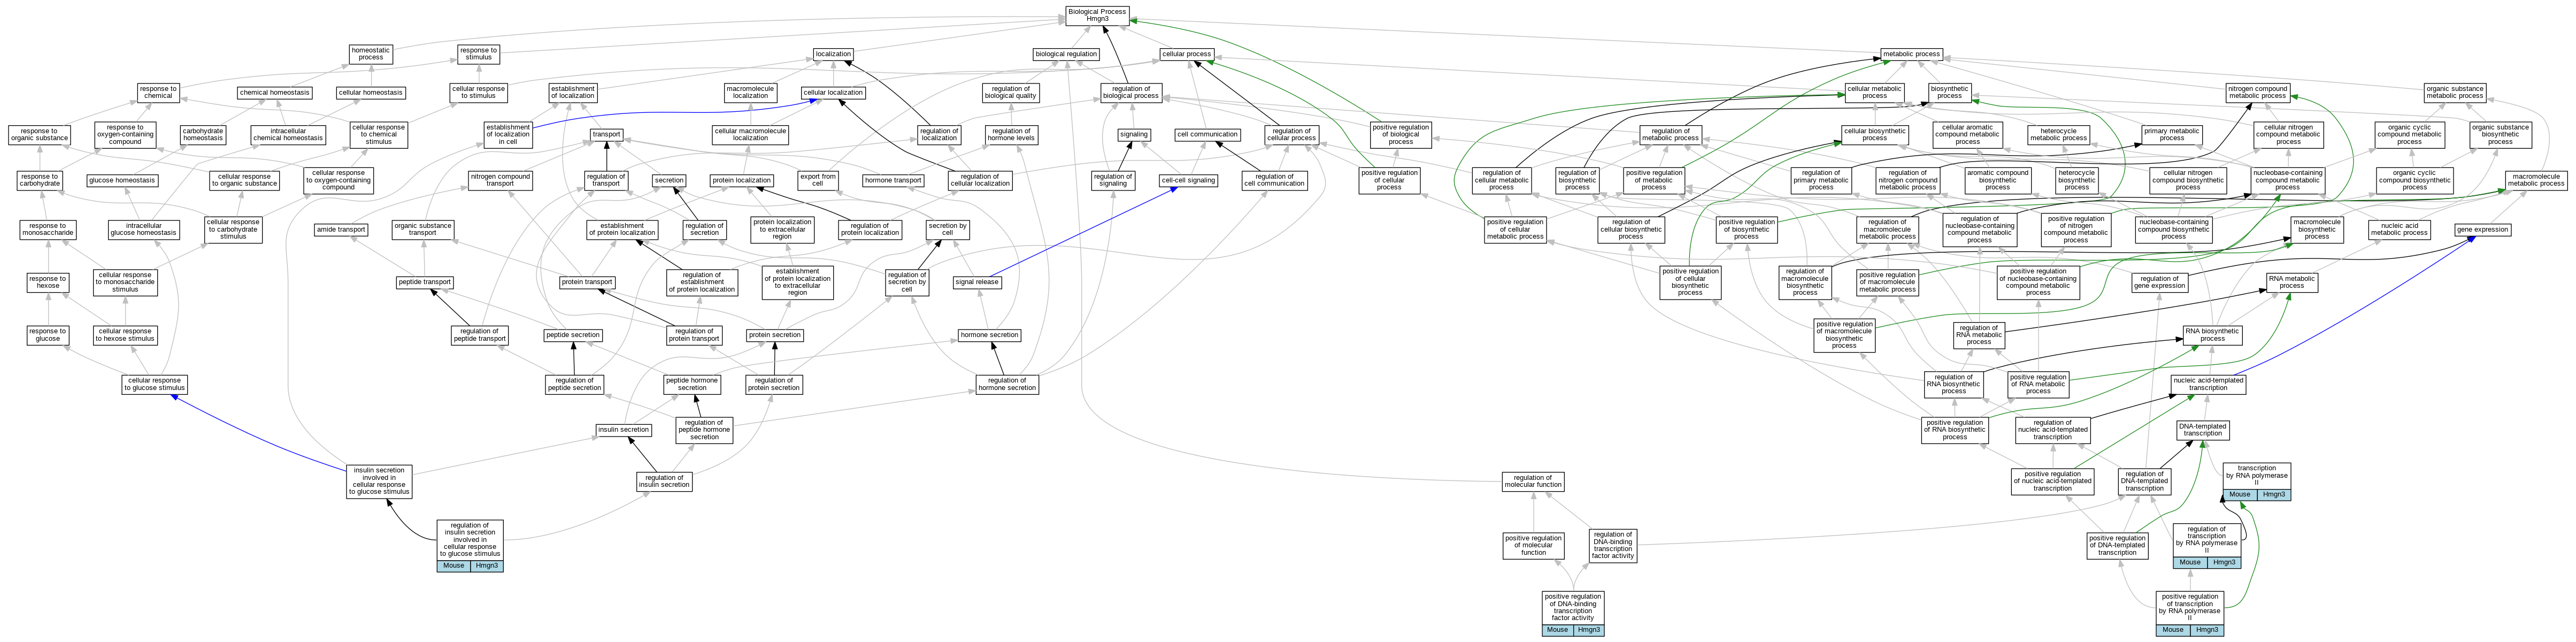
Task: Click 'nucleobase-containing compound biosynthetic process' node
Action: (x=2173, y=229)
